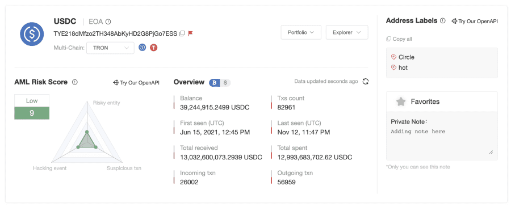Click the Copy all icon
This screenshot has height=207, width=511.
(388, 39)
